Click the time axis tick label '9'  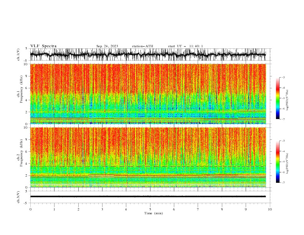click(246, 209)
